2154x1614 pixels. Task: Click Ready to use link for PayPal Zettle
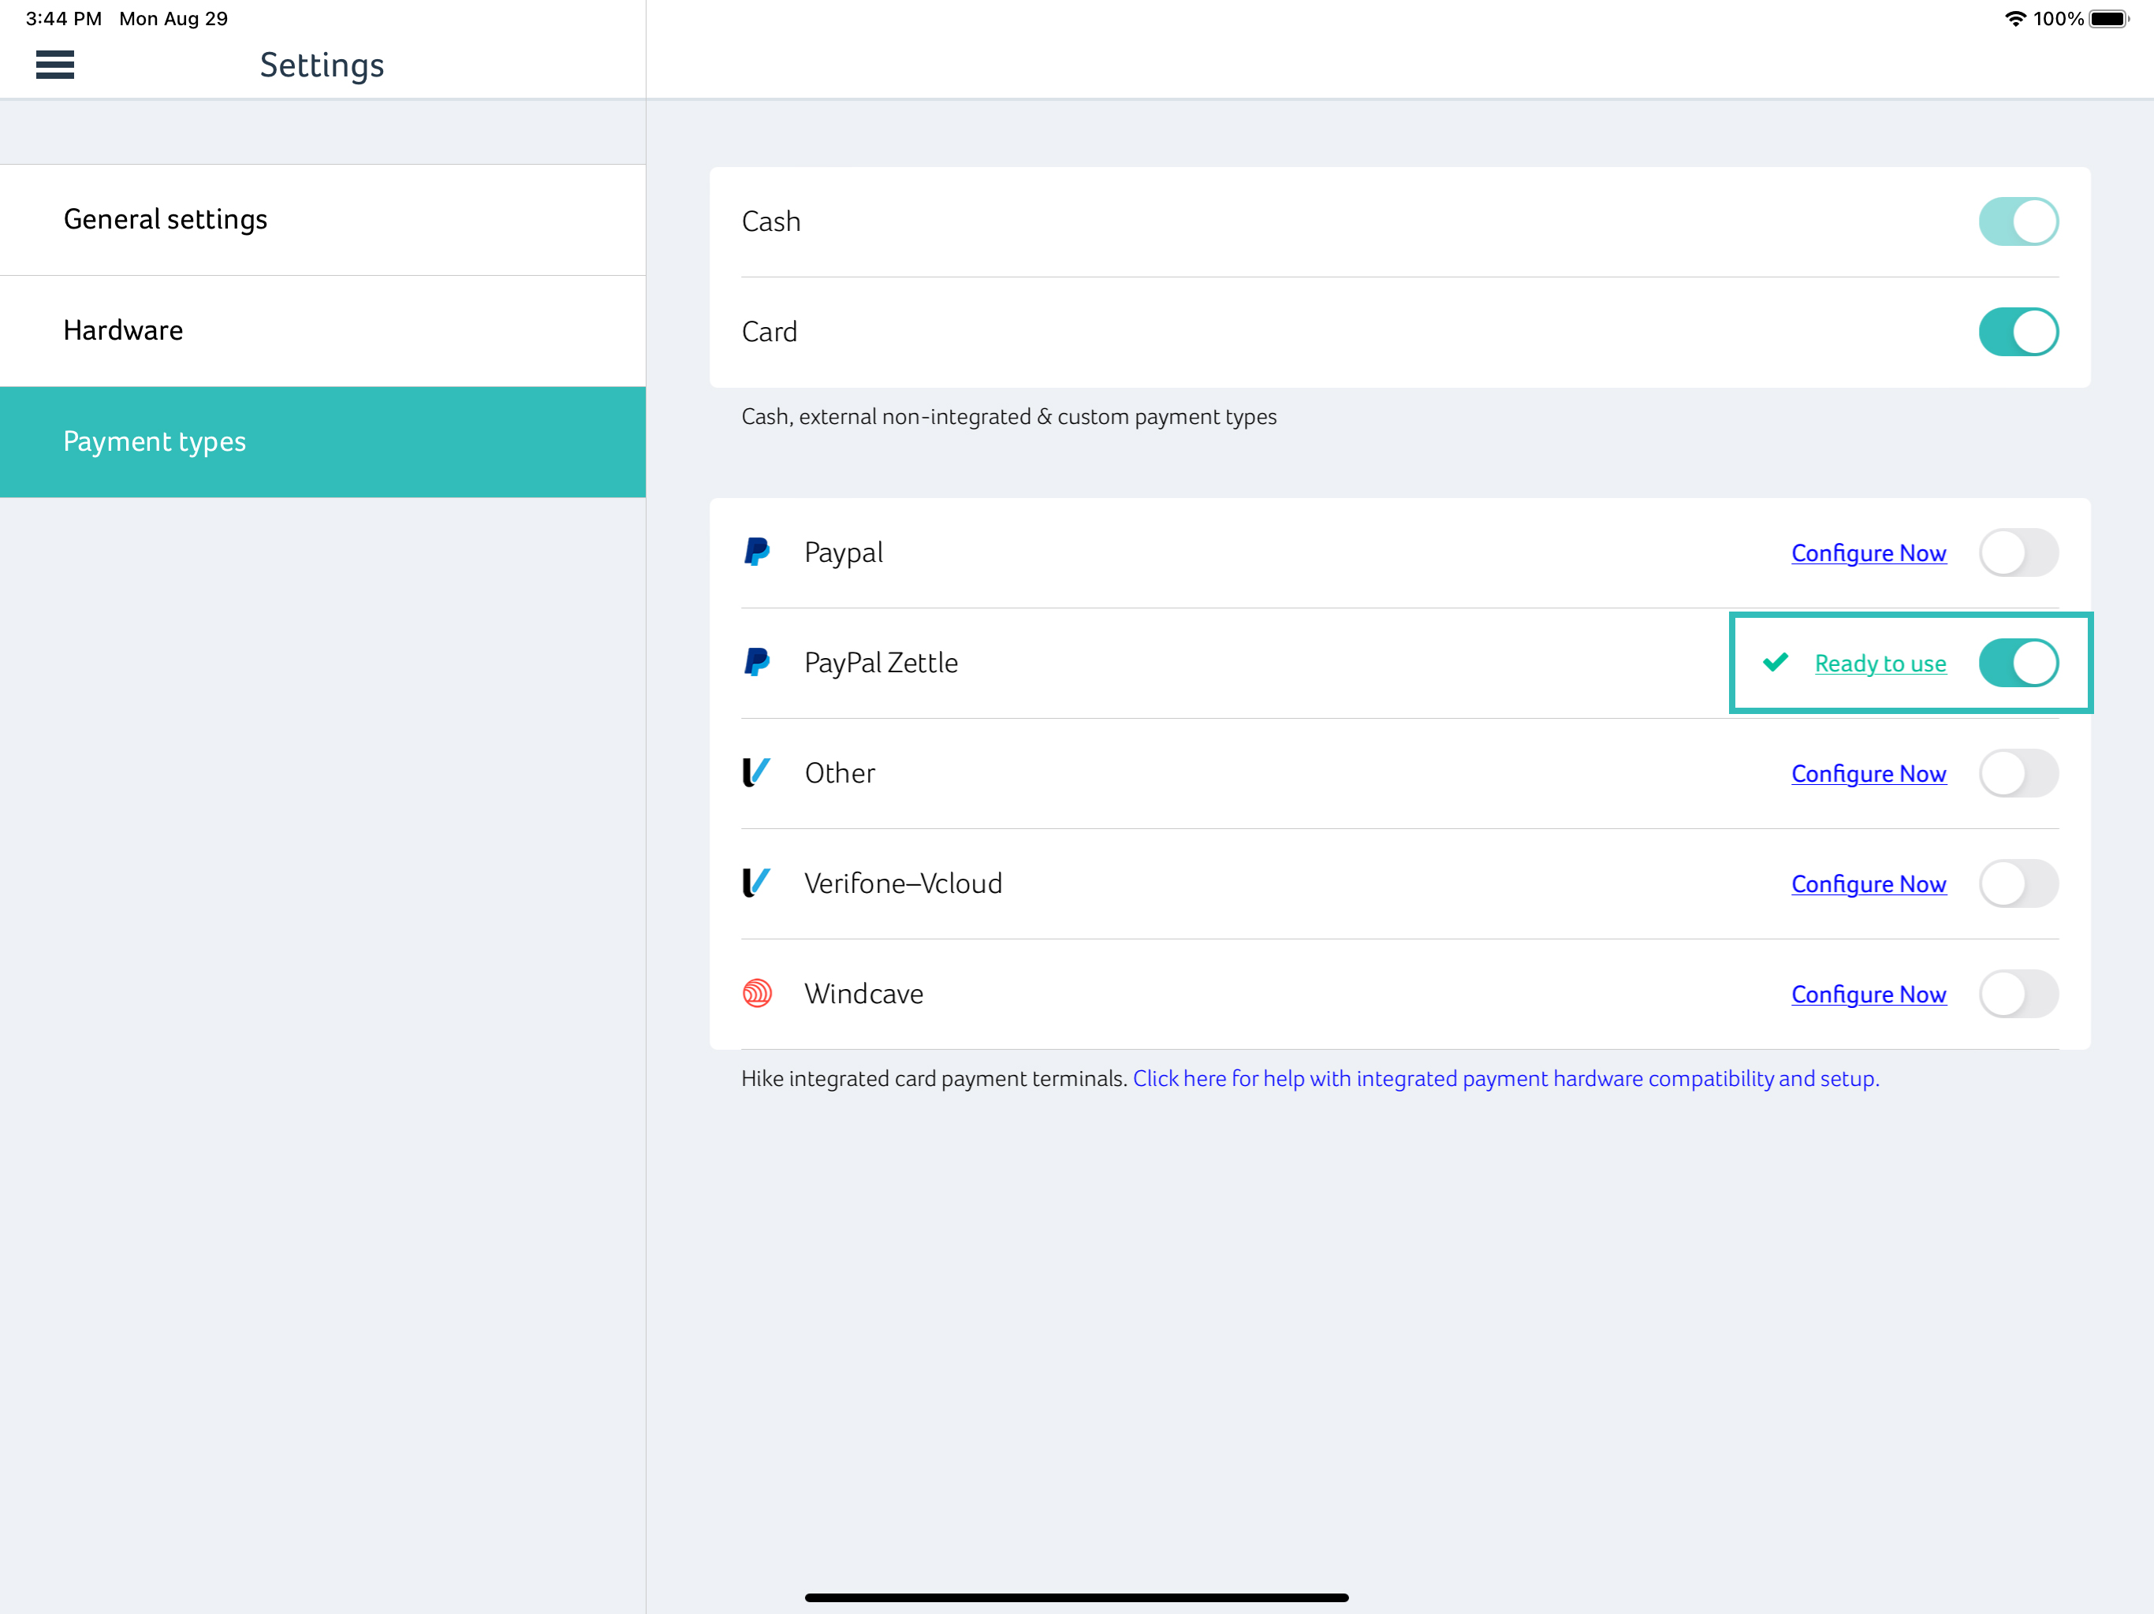coord(1880,663)
